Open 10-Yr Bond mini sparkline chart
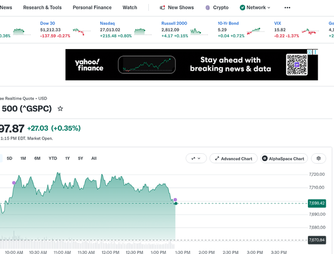Image resolution: width=334 pixels, height=254 pixels. tap(255, 31)
